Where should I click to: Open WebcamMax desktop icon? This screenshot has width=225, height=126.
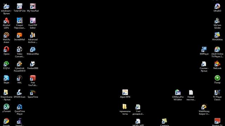coord(33,49)
